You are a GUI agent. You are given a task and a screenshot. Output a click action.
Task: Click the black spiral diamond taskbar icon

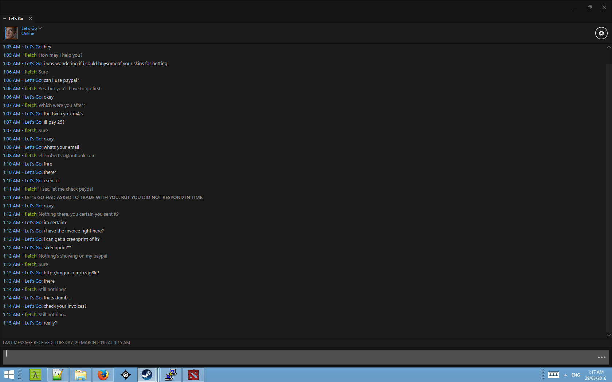coord(126,375)
